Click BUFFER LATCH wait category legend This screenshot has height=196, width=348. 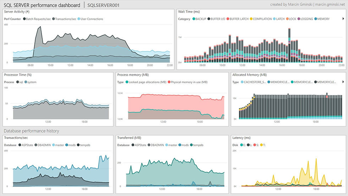coord(238,19)
